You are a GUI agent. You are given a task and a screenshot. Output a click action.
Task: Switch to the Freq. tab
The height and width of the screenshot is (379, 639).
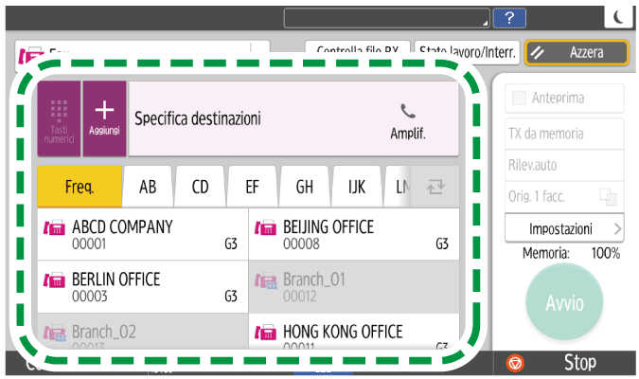click(x=80, y=187)
